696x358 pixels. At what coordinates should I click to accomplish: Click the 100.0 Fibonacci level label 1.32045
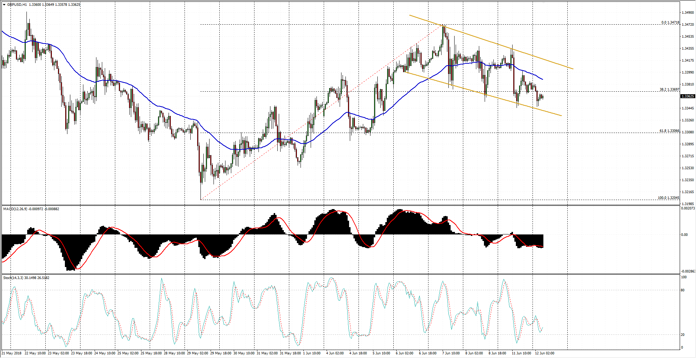point(668,198)
